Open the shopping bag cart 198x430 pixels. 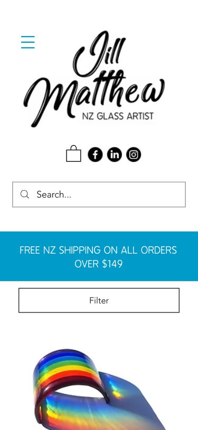click(x=73, y=154)
